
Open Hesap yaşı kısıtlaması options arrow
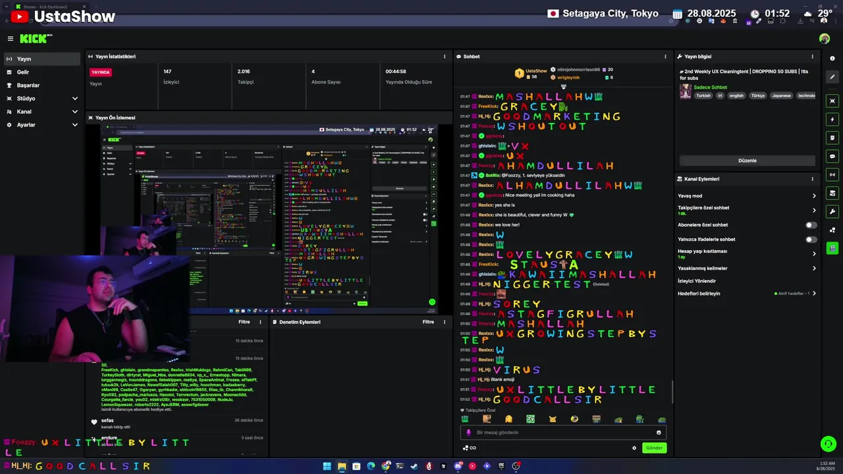[x=814, y=253]
